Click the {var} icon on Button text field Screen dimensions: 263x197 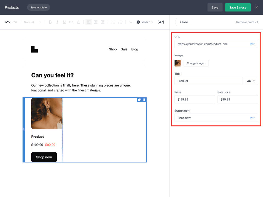click(x=253, y=118)
